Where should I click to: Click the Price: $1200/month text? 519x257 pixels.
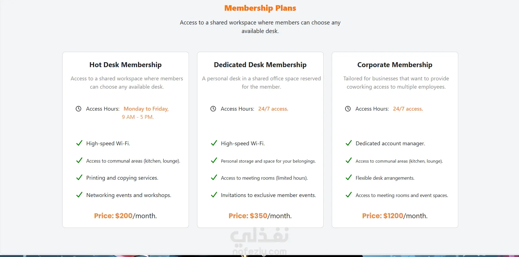coord(395,216)
